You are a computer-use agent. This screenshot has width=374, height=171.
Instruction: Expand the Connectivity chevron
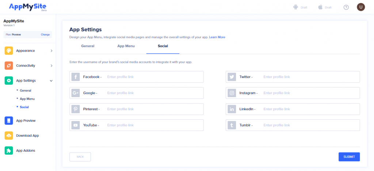[x=51, y=66]
